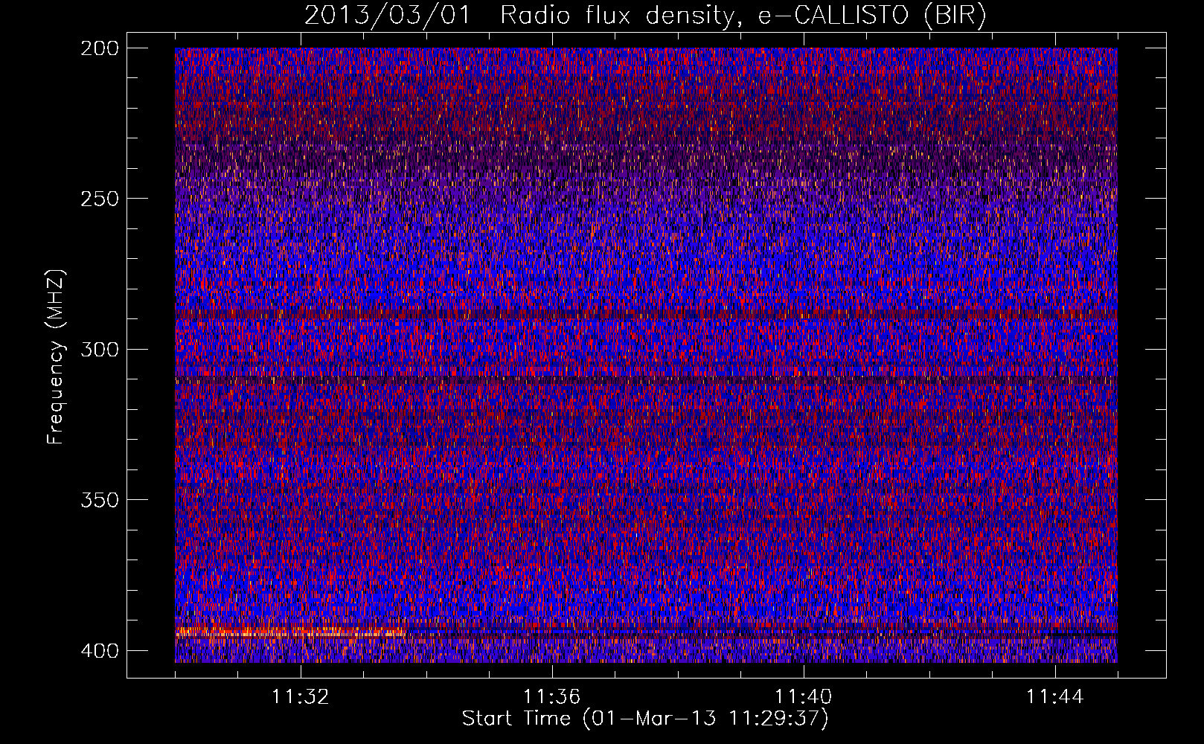
Task: Select the 250 frequency tick label
Action: click(99, 199)
